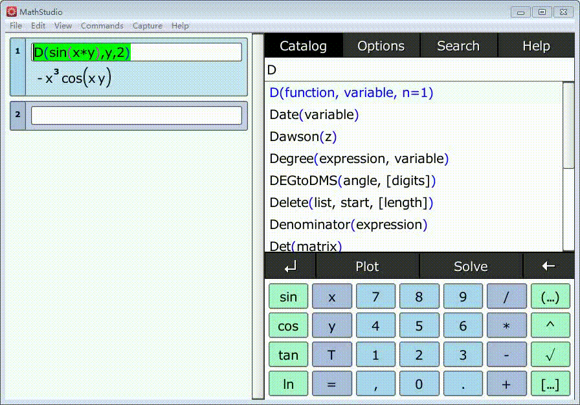Click the minus key
This screenshot has height=405, width=580.
506,355
